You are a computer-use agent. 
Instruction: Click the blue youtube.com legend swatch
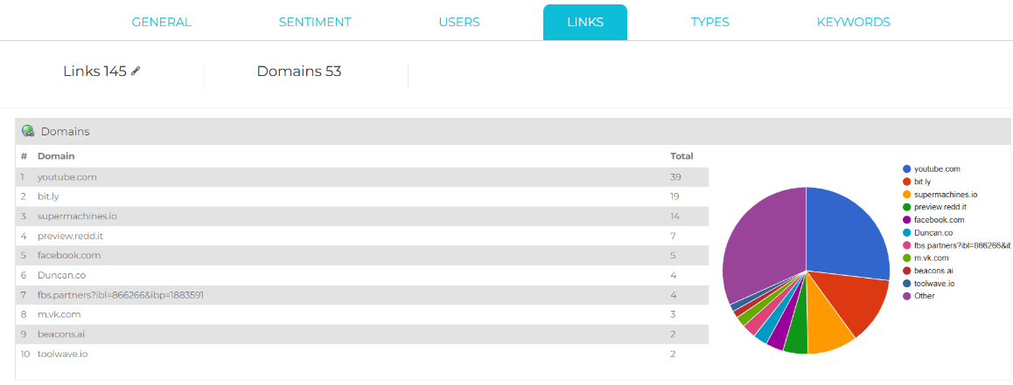(x=907, y=169)
